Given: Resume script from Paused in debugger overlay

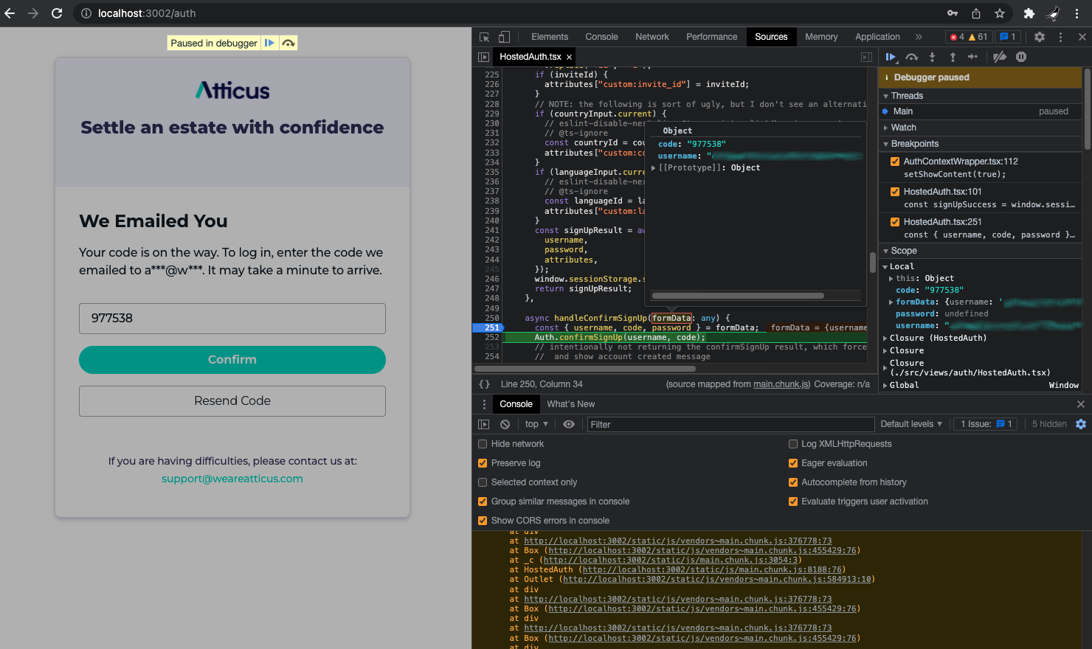Looking at the screenshot, I should pos(269,43).
